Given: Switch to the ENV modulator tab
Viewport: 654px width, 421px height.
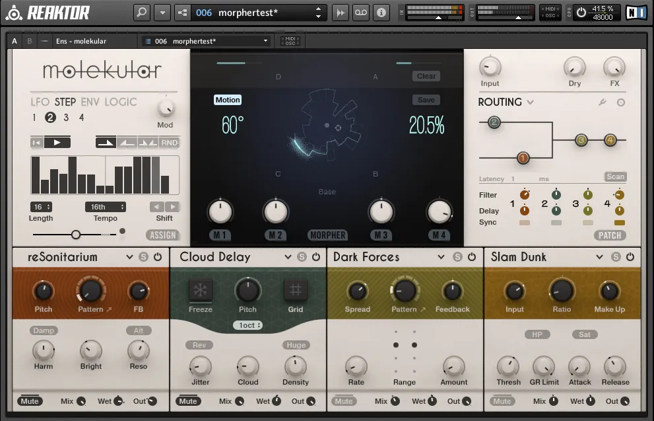Looking at the screenshot, I should [x=90, y=102].
